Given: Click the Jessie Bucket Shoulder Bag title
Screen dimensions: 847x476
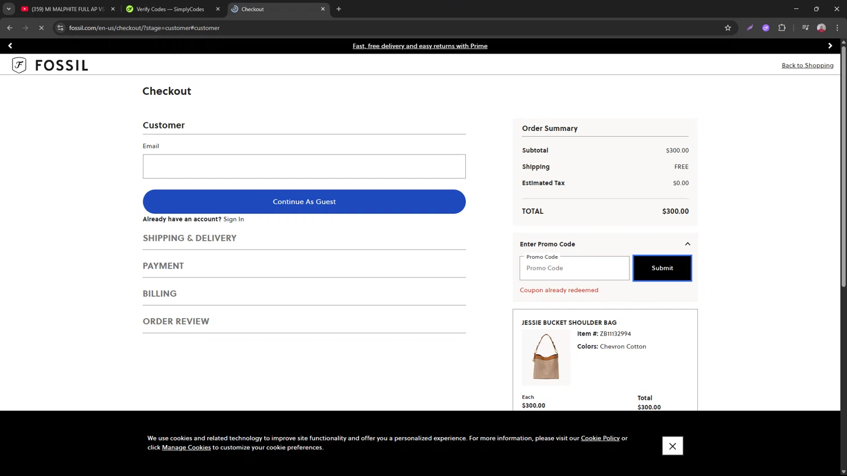Looking at the screenshot, I should click(x=569, y=323).
